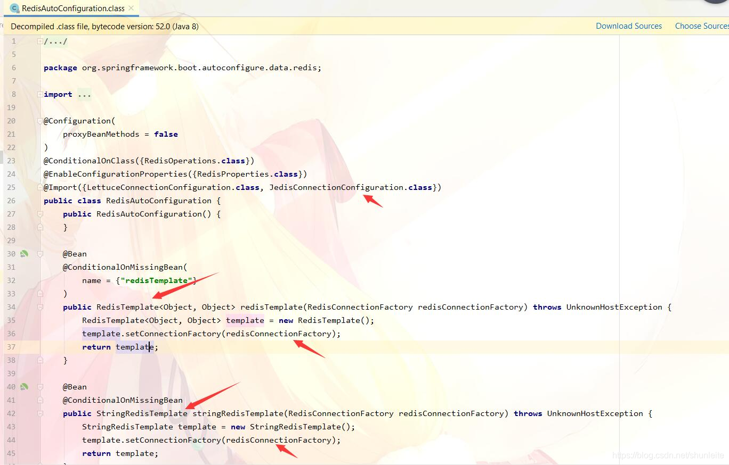Click the 'Decompiled .class file' notification text
The width and height of the screenshot is (729, 465).
click(104, 26)
